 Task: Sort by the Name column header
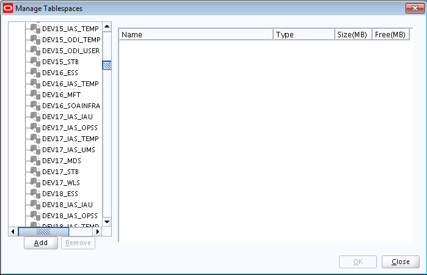[196, 35]
